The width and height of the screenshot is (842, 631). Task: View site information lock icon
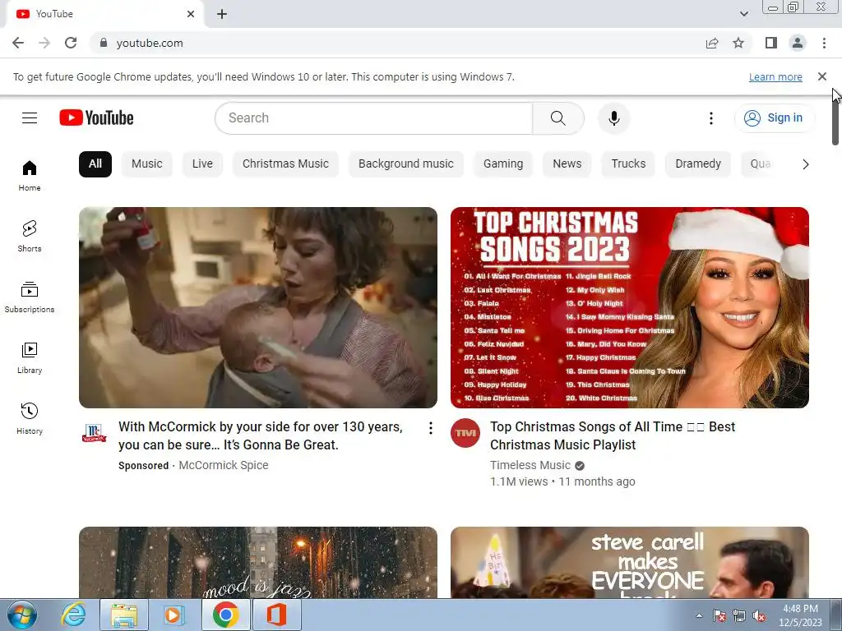pos(104,43)
